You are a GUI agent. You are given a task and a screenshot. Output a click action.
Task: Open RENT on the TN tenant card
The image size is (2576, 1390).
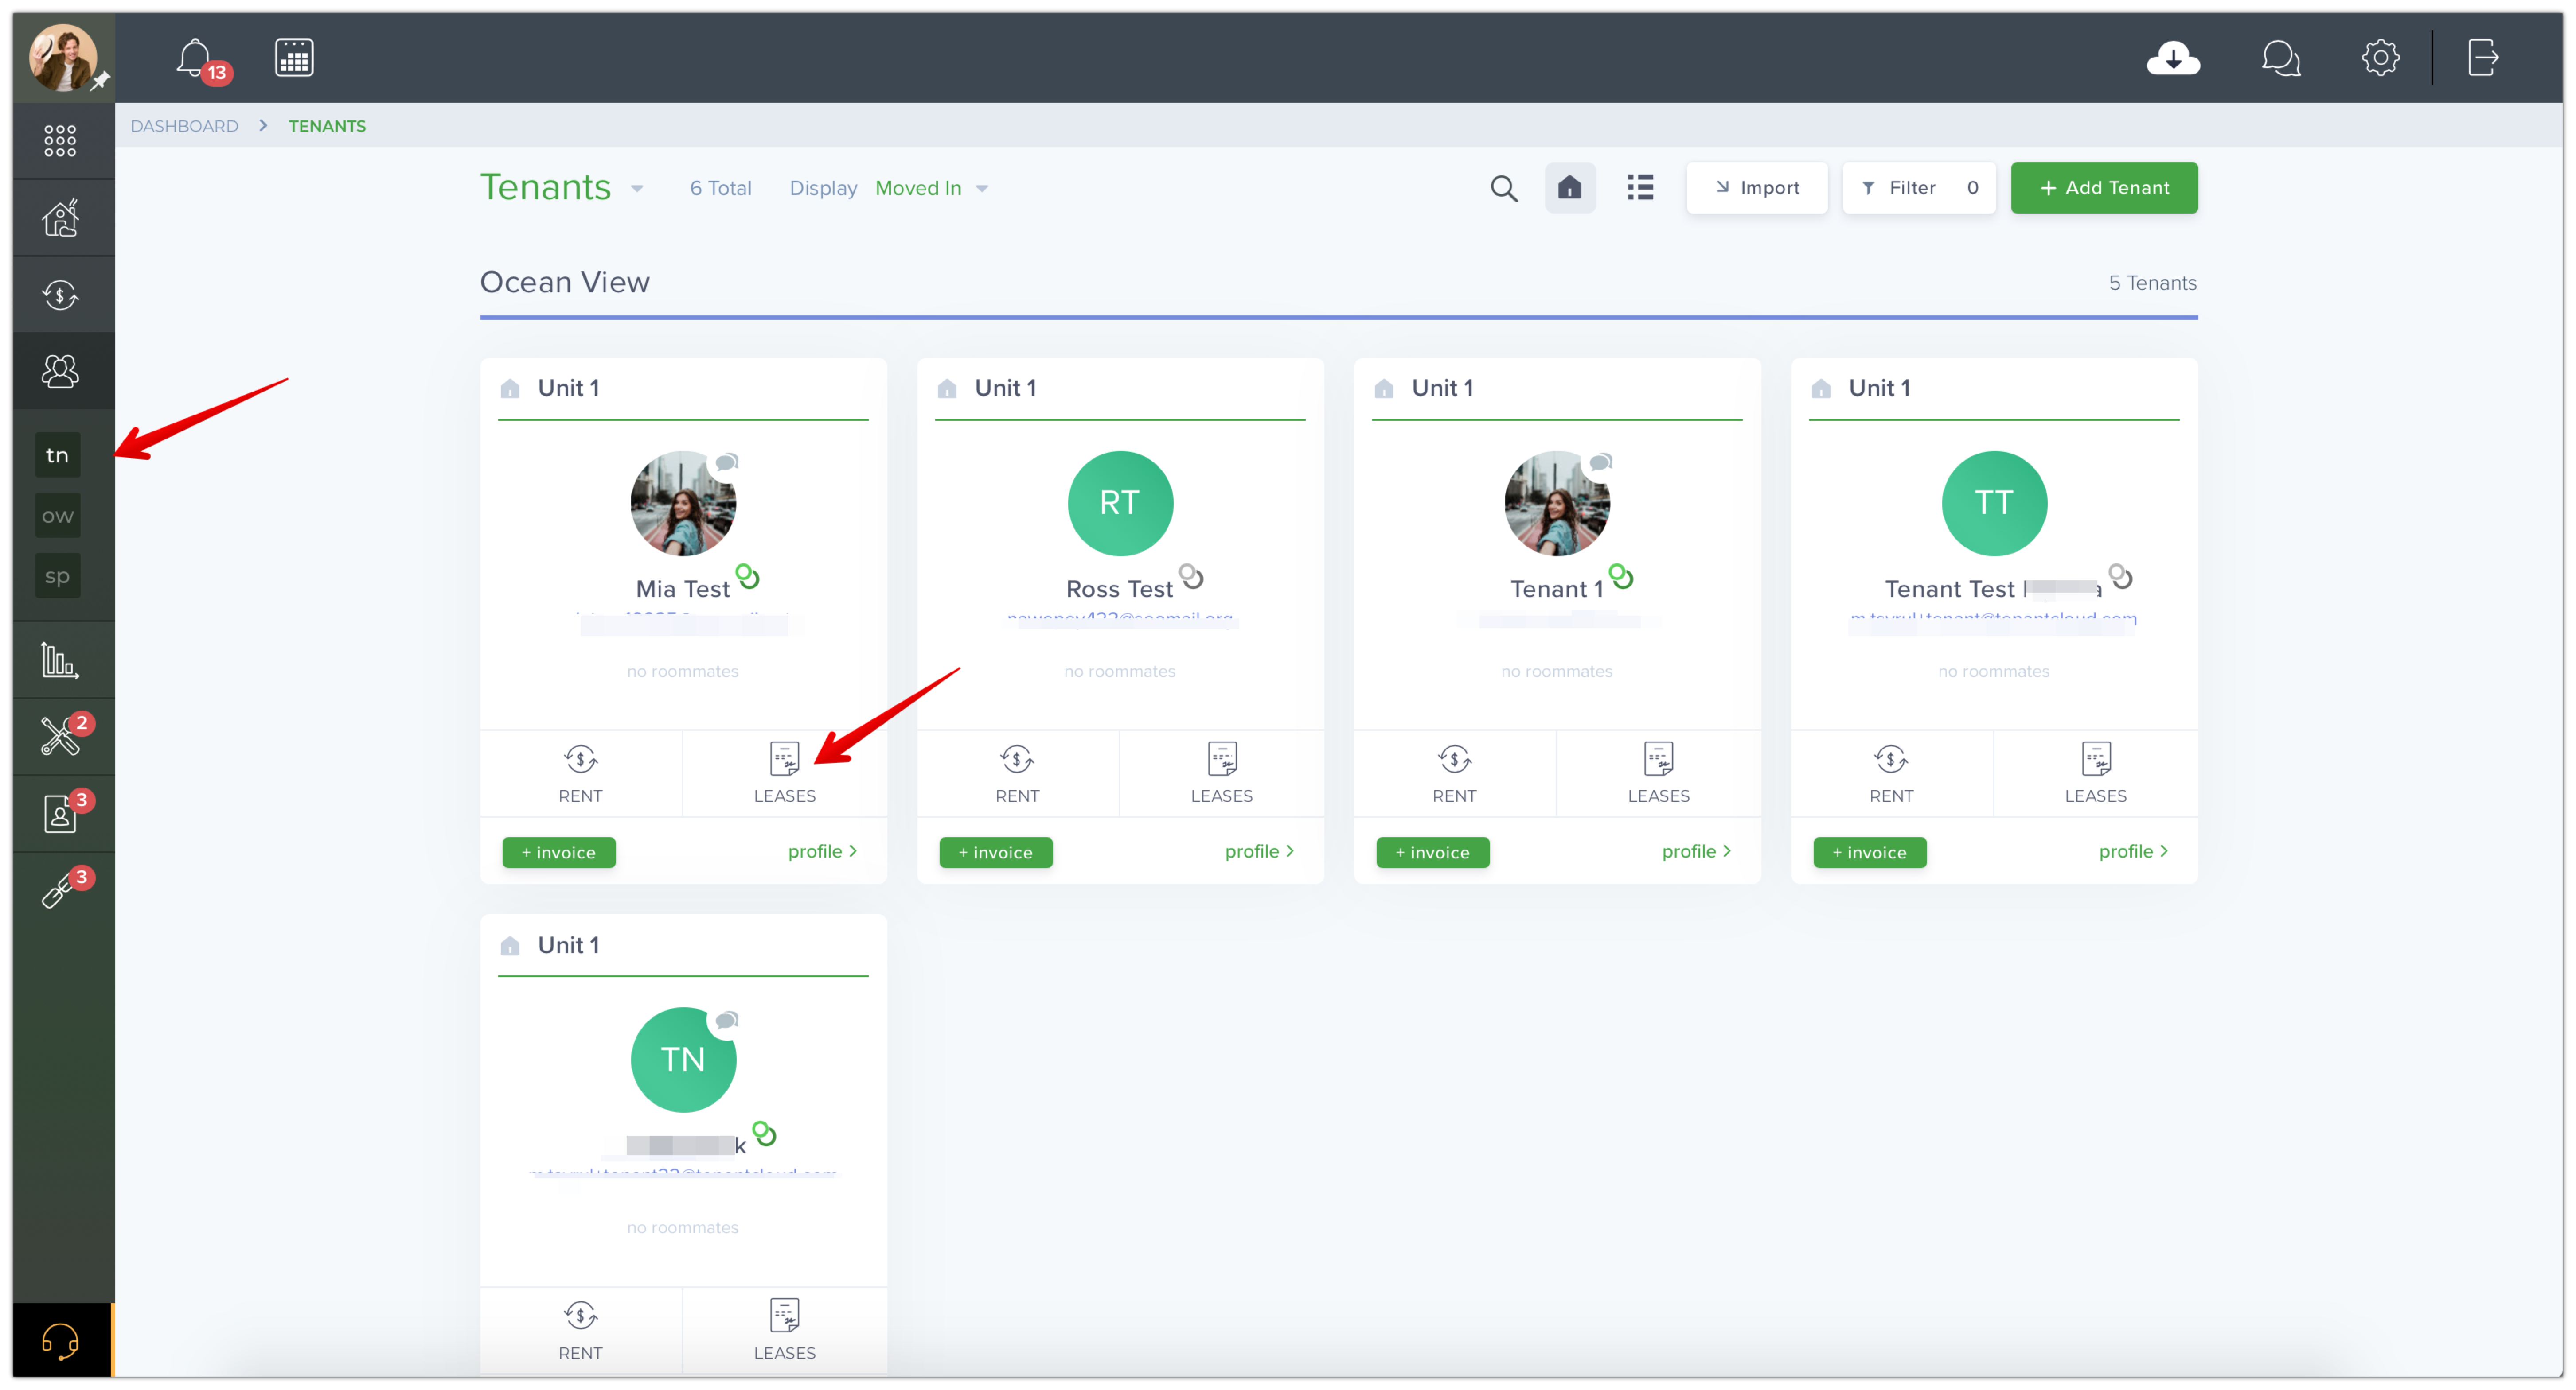click(580, 1330)
